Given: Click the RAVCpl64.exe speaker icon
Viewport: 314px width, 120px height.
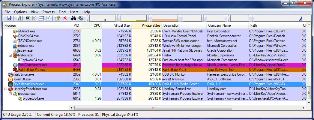Looking at the screenshot, I should click(15, 36).
